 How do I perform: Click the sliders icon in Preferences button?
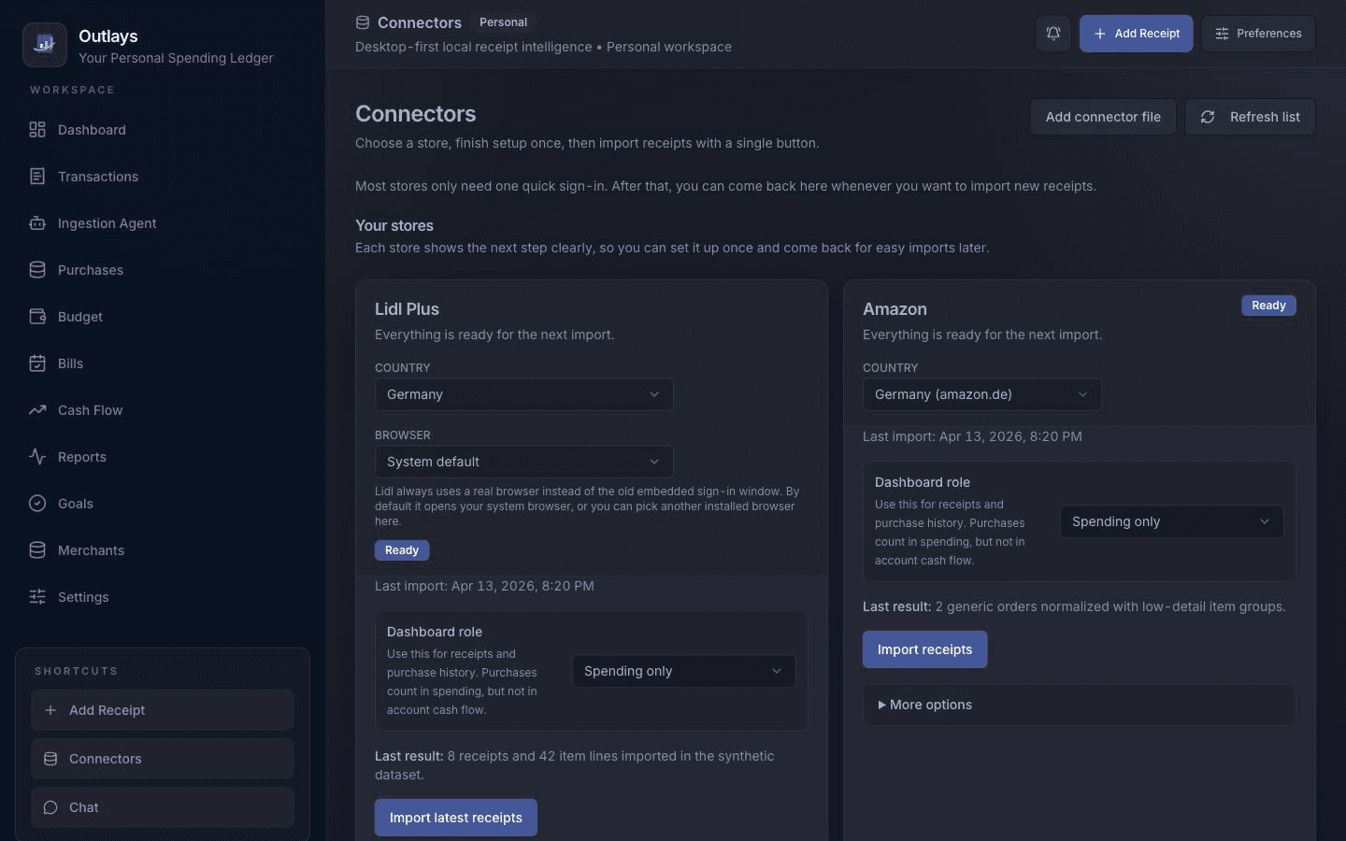1222,34
